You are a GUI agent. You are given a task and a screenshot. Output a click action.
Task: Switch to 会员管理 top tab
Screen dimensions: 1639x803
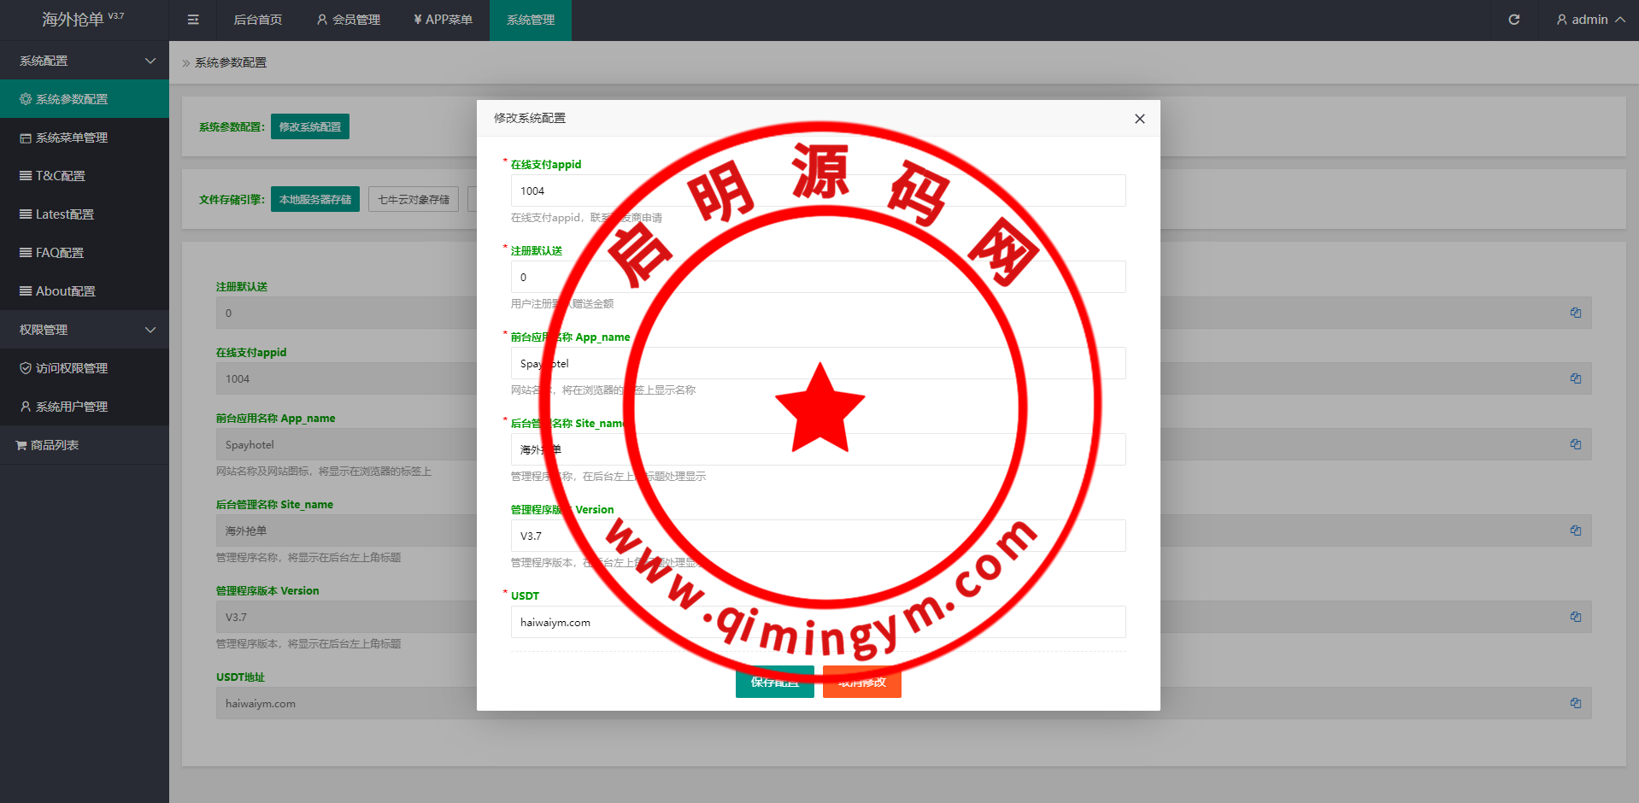pyautogui.click(x=349, y=20)
